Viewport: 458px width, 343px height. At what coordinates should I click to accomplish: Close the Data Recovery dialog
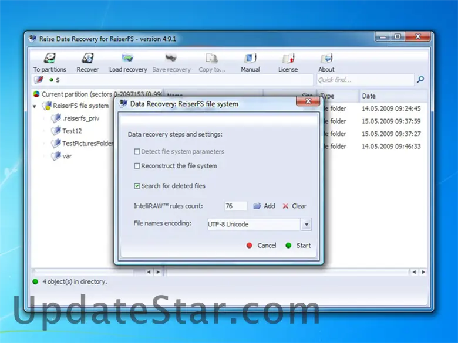click(x=308, y=101)
